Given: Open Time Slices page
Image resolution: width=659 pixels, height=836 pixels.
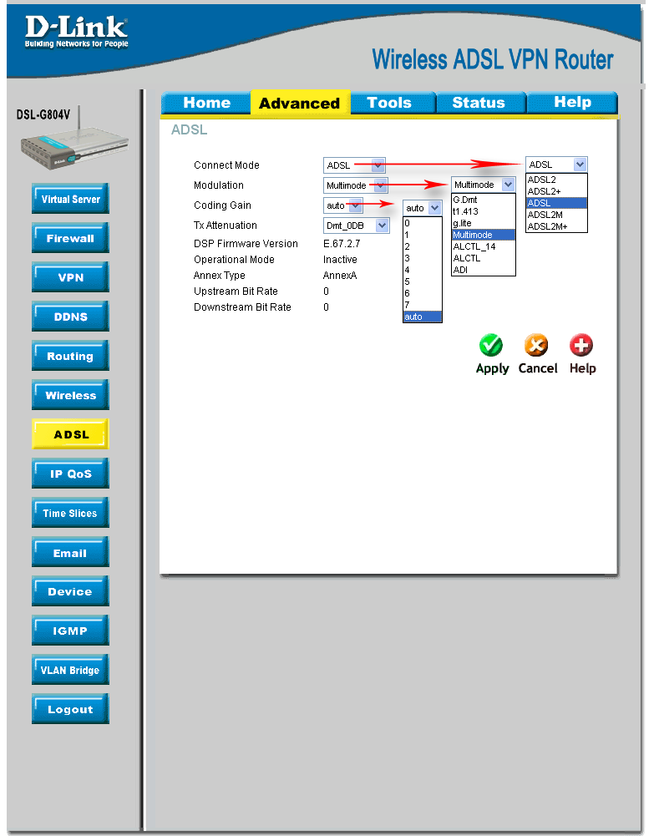Looking at the screenshot, I should 70,513.
